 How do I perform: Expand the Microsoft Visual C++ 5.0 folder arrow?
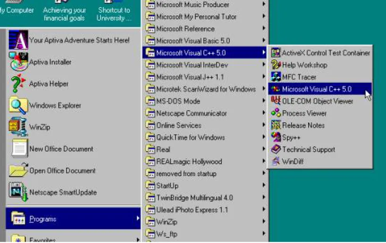pyautogui.click(x=264, y=52)
